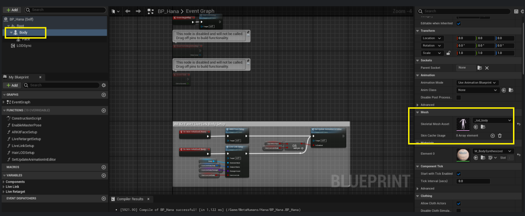525x216 pixels.
Task: Toggle Start with Tick Enabled checkbox
Action: point(459,174)
